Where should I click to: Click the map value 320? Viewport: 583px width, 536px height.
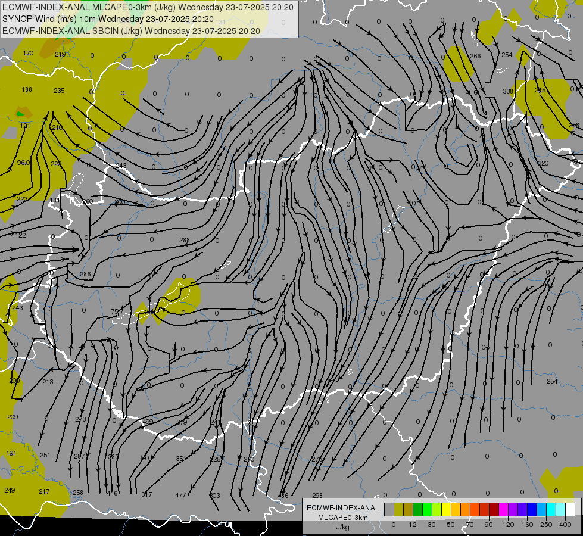543,163
